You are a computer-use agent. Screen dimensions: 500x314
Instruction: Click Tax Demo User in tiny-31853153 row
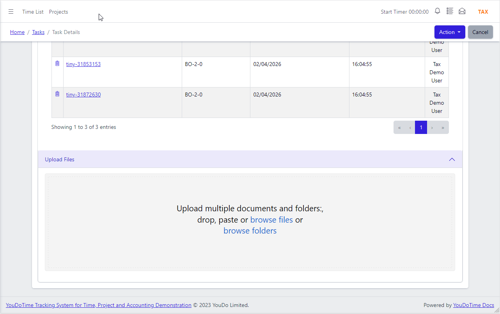tap(437, 72)
